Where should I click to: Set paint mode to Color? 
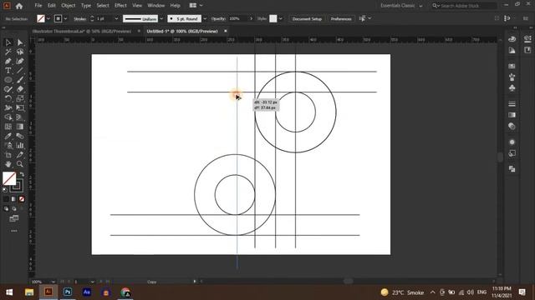[6, 199]
